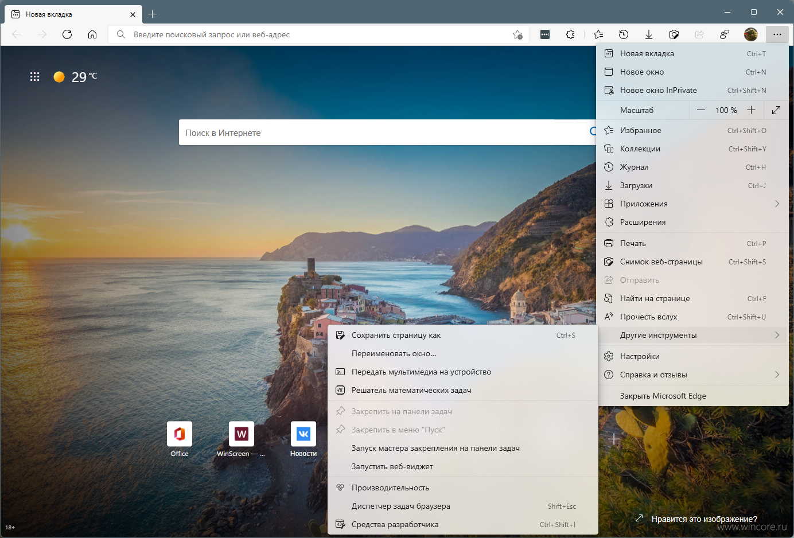
Task: Open the History clock toolbar icon
Action: [624, 34]
